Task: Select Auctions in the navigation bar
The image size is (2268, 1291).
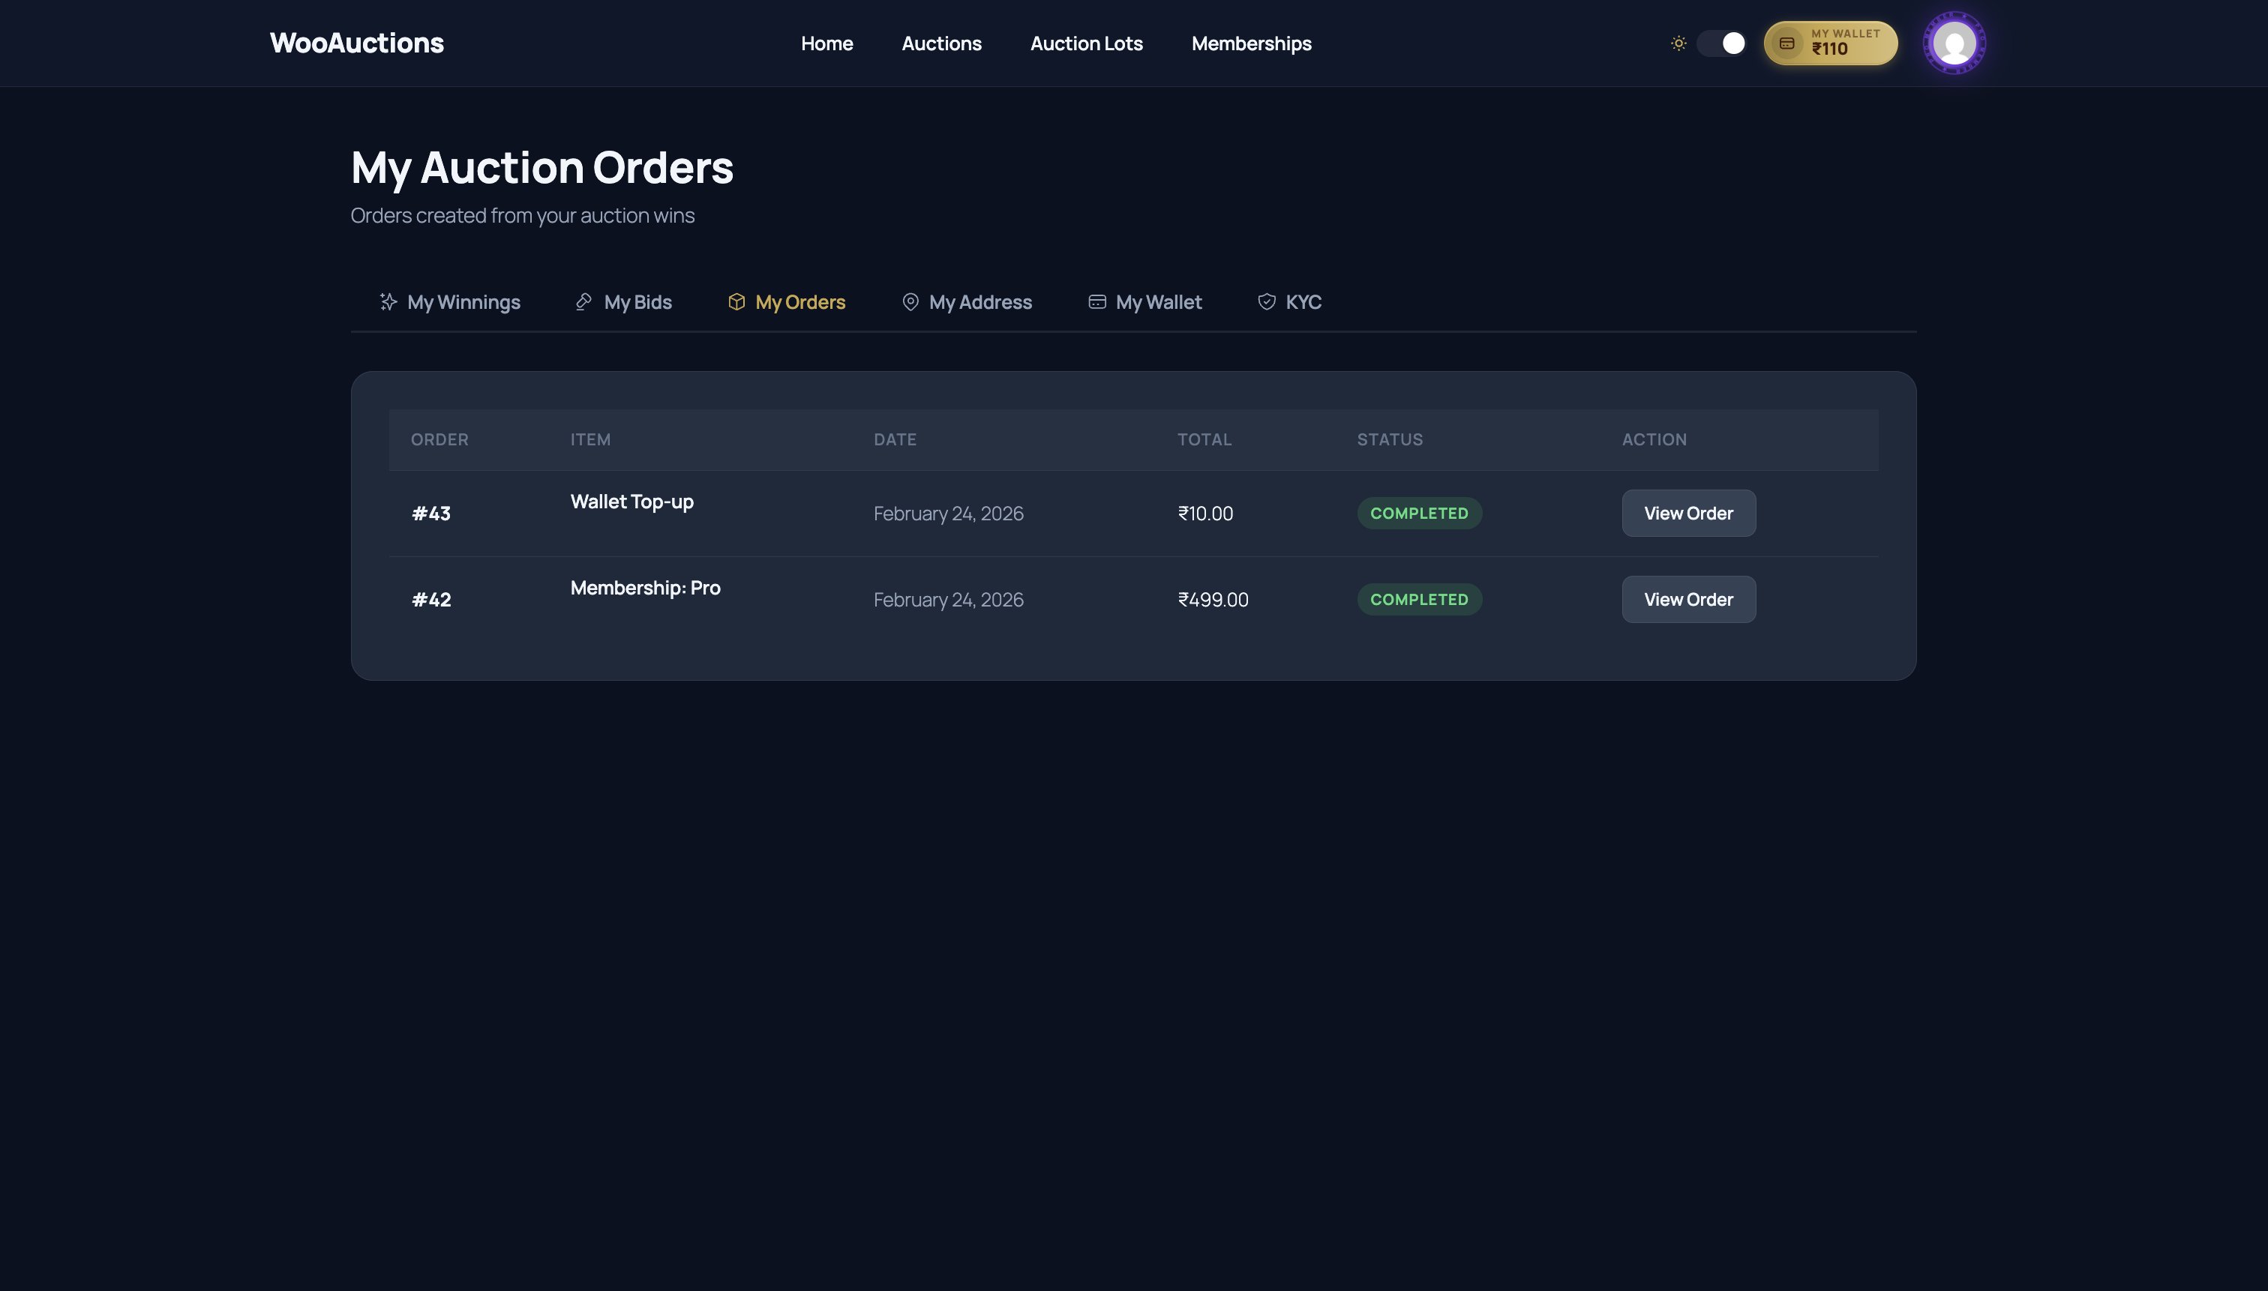Action: pos(942,43)
